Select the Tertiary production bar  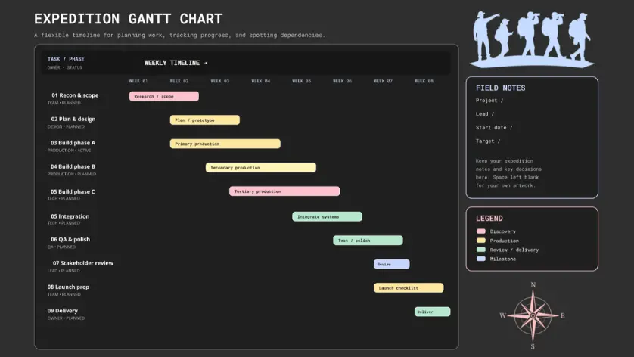point(284,191)
